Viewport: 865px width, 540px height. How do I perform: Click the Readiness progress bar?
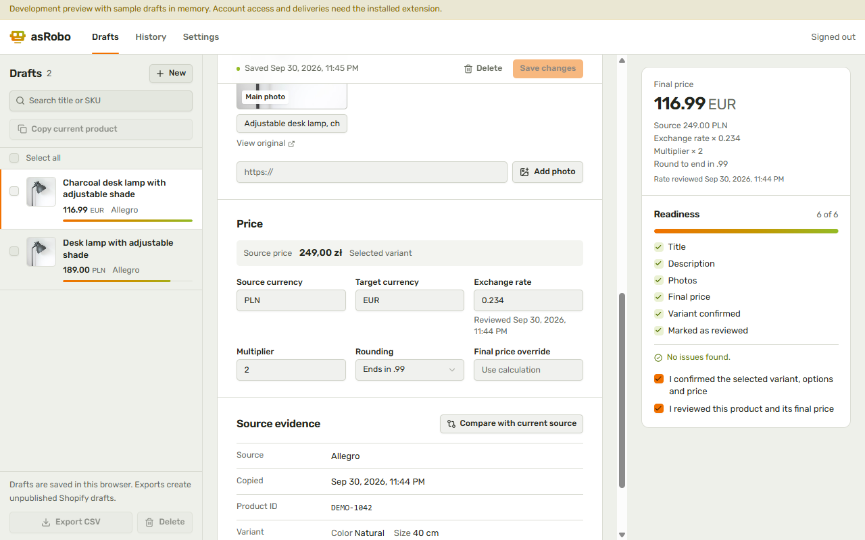coord(746,231)
